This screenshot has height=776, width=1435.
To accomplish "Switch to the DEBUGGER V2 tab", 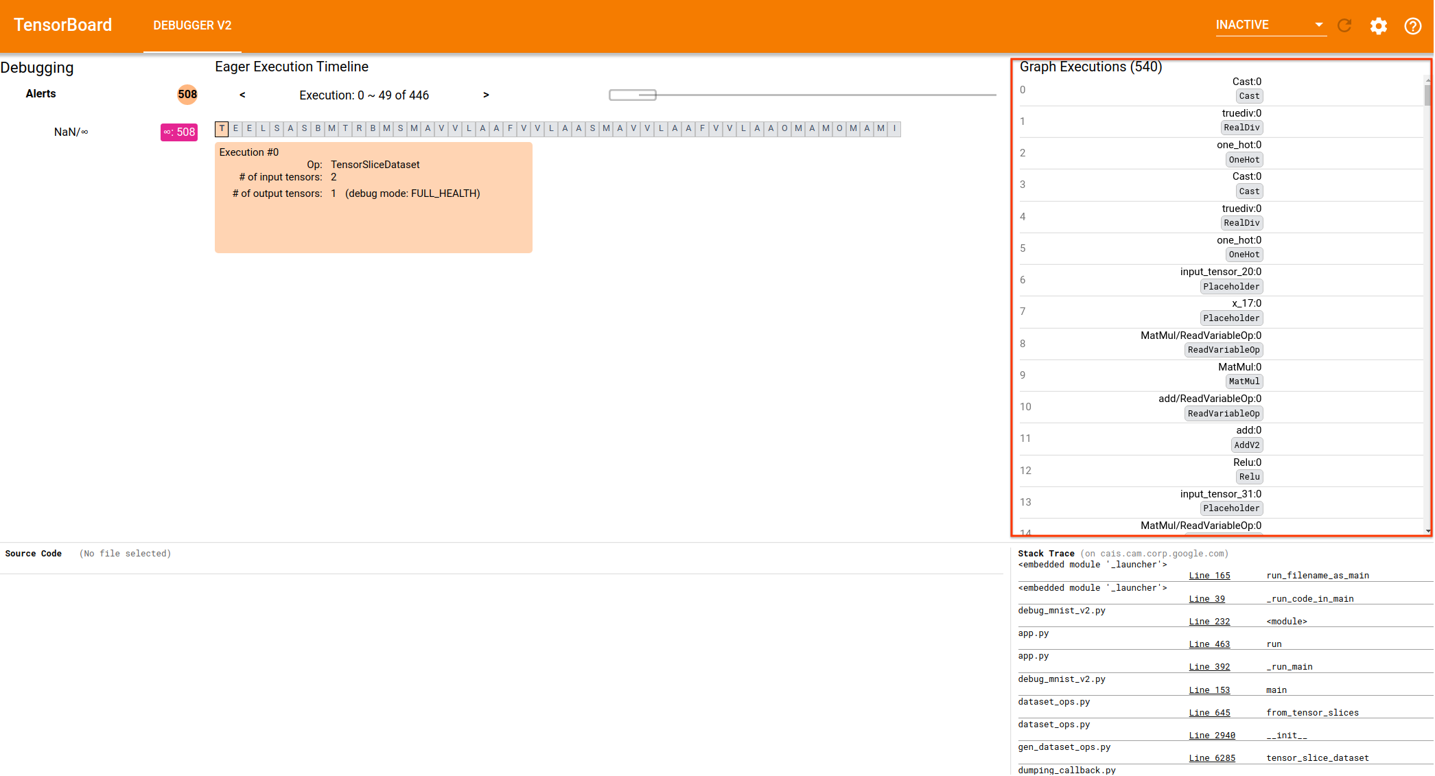I will (x=192, y=25).
